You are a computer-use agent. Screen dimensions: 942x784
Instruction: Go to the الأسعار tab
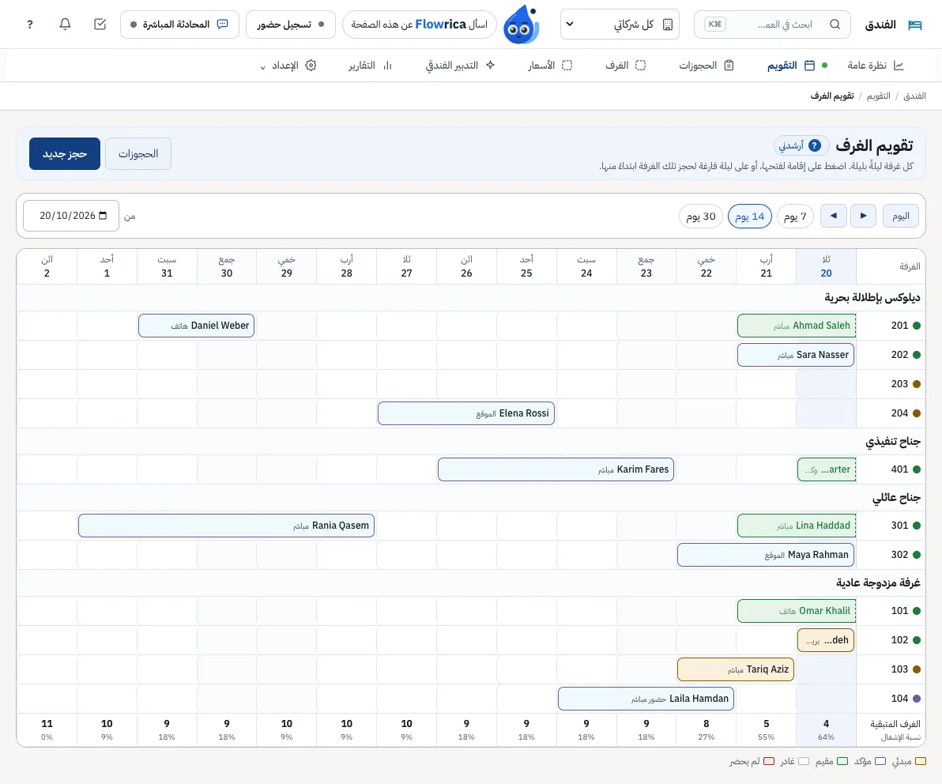[x=550, y=66]
